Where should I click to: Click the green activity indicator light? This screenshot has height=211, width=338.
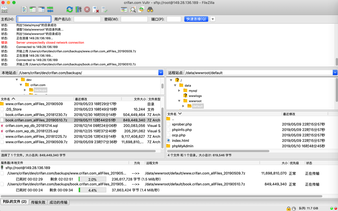pos(331,208)
